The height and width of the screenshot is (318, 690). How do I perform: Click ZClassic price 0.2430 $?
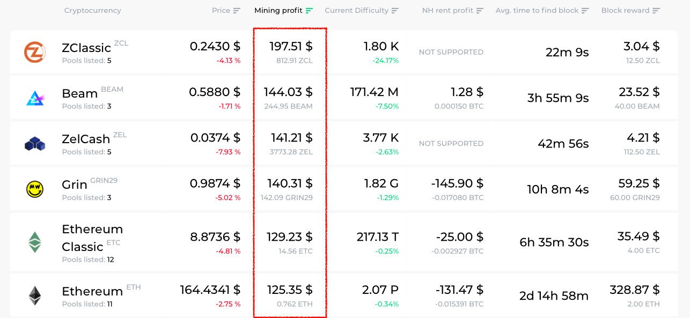click(x=215, y=47)
